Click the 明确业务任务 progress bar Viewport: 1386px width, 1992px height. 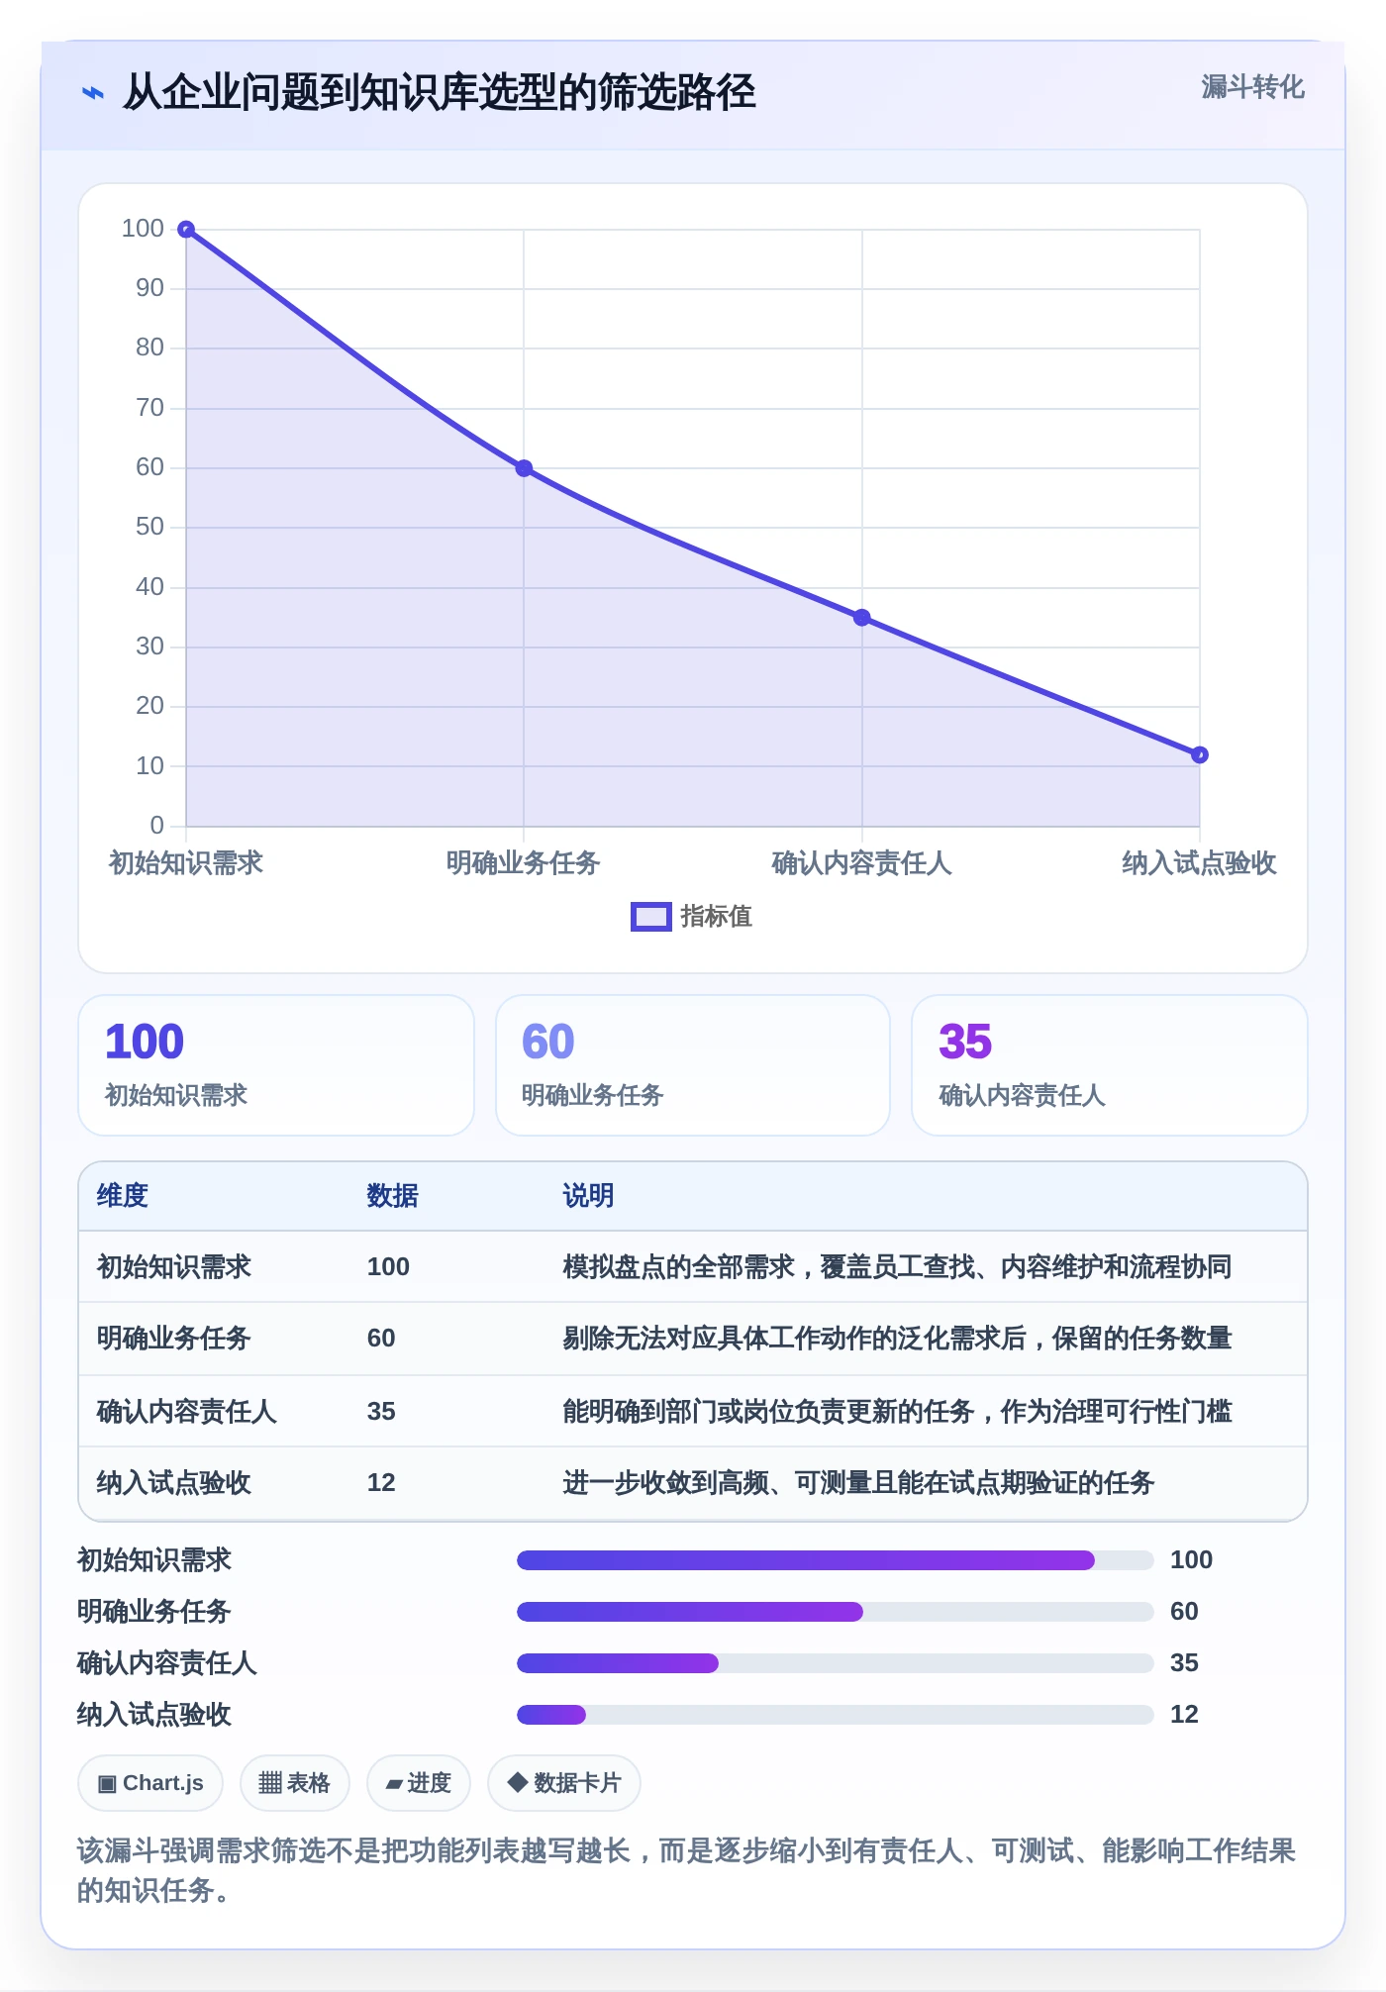click(836, 1612)
